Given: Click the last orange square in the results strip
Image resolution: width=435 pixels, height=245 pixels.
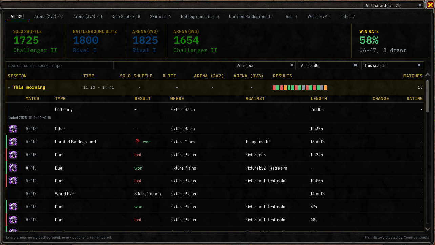Looking at the screenshot, I should click(x=325, y=88).
